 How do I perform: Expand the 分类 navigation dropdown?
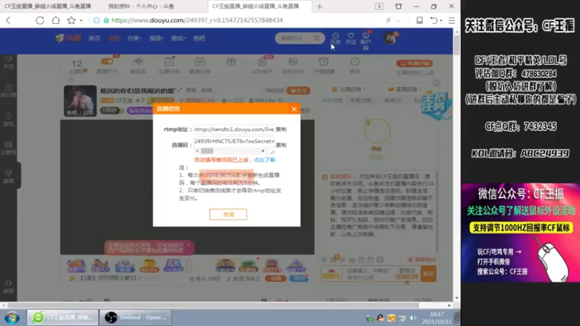coord(134,38)
